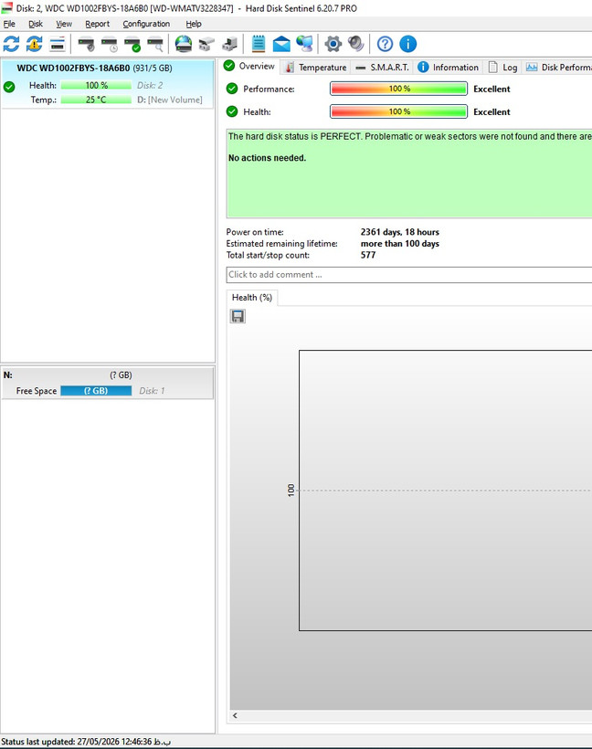Switch to the Disk Performance tab
Image resolution: width=592 pixels, height=749 pixels.
(557, 68)
